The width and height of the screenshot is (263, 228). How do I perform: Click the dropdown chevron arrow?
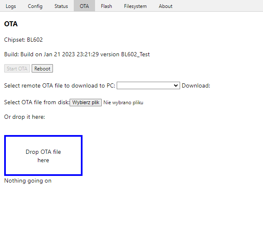tap(175, 85)
